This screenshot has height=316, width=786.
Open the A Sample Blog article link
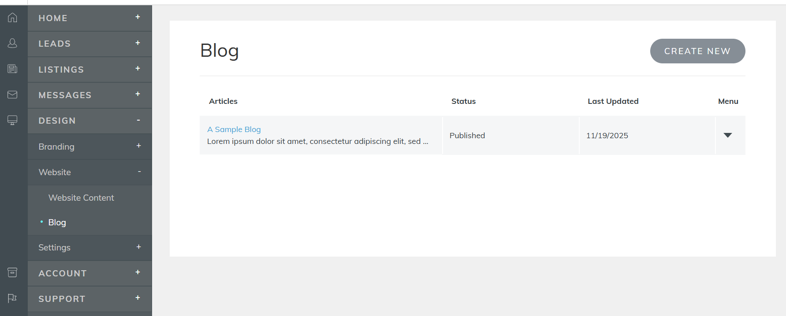(234, 129)
